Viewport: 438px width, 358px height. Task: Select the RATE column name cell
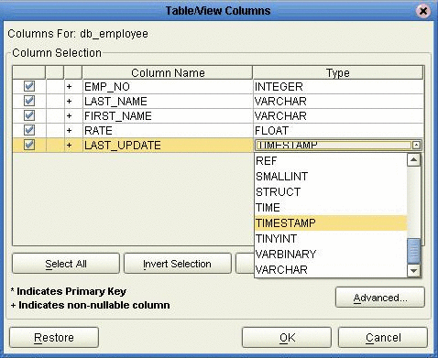168,131
